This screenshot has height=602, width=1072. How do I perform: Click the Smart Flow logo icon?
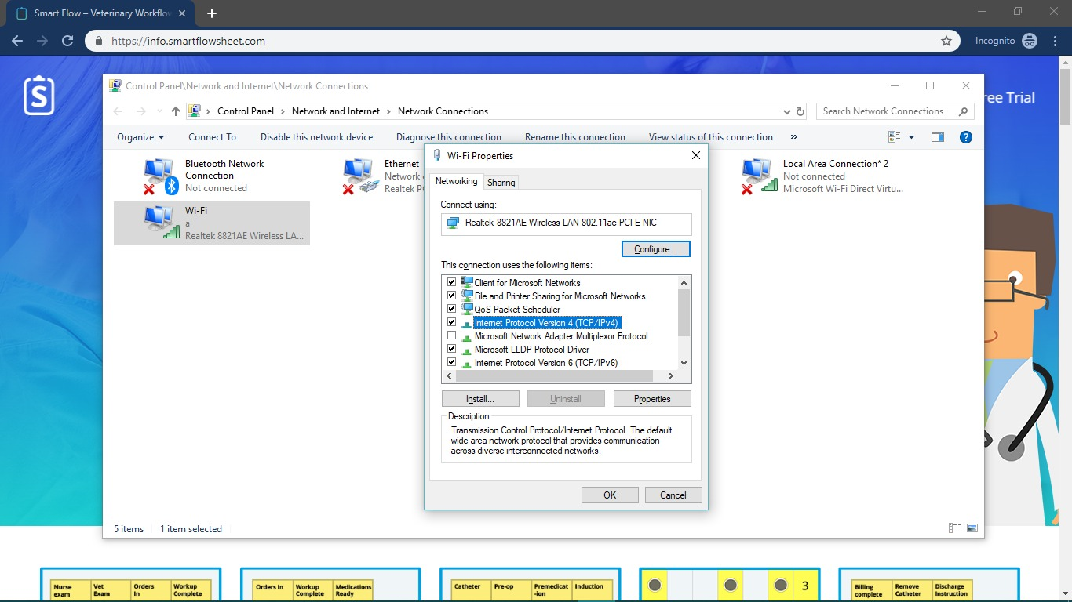[39, 95]
